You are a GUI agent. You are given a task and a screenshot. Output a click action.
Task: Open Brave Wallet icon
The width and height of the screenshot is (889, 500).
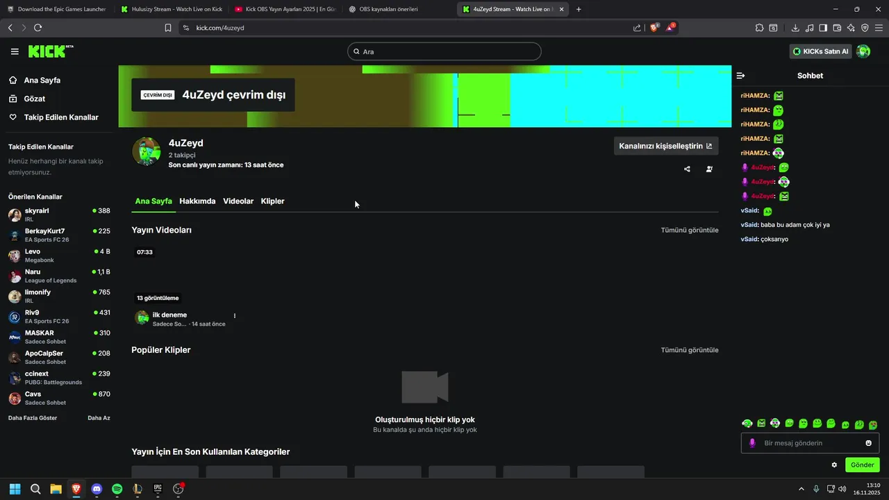point(837,28)
